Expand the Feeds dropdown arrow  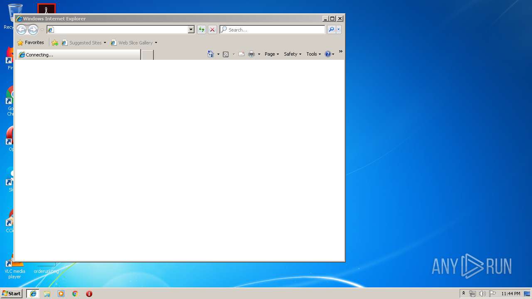click(234, 54)
